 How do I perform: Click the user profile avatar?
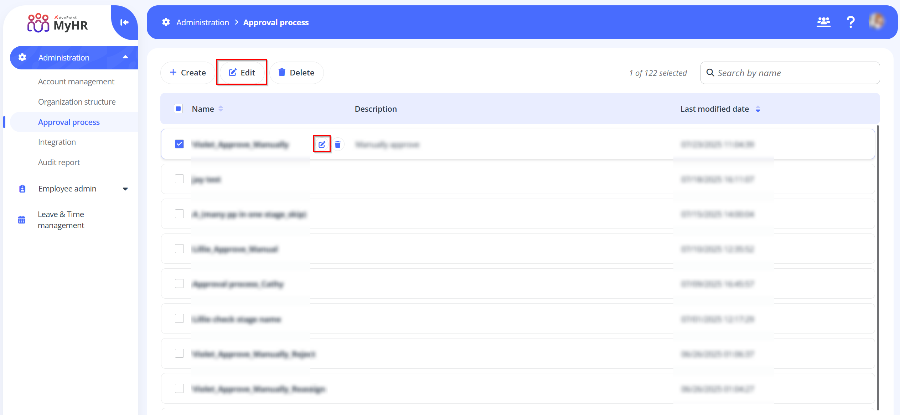coord(876,22)
